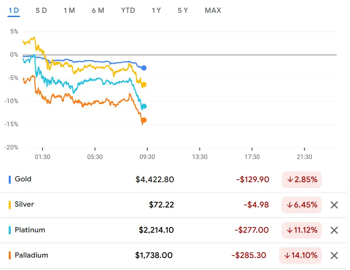The height and width of the screenshot is (270, 350).
Task: Click Gold's 2.85% change badge
Action: coord(302,180)
